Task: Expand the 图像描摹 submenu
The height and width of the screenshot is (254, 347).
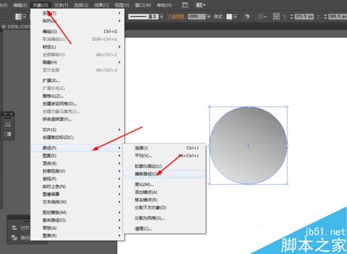Action: pyautogui.click(x=78, y=194)
